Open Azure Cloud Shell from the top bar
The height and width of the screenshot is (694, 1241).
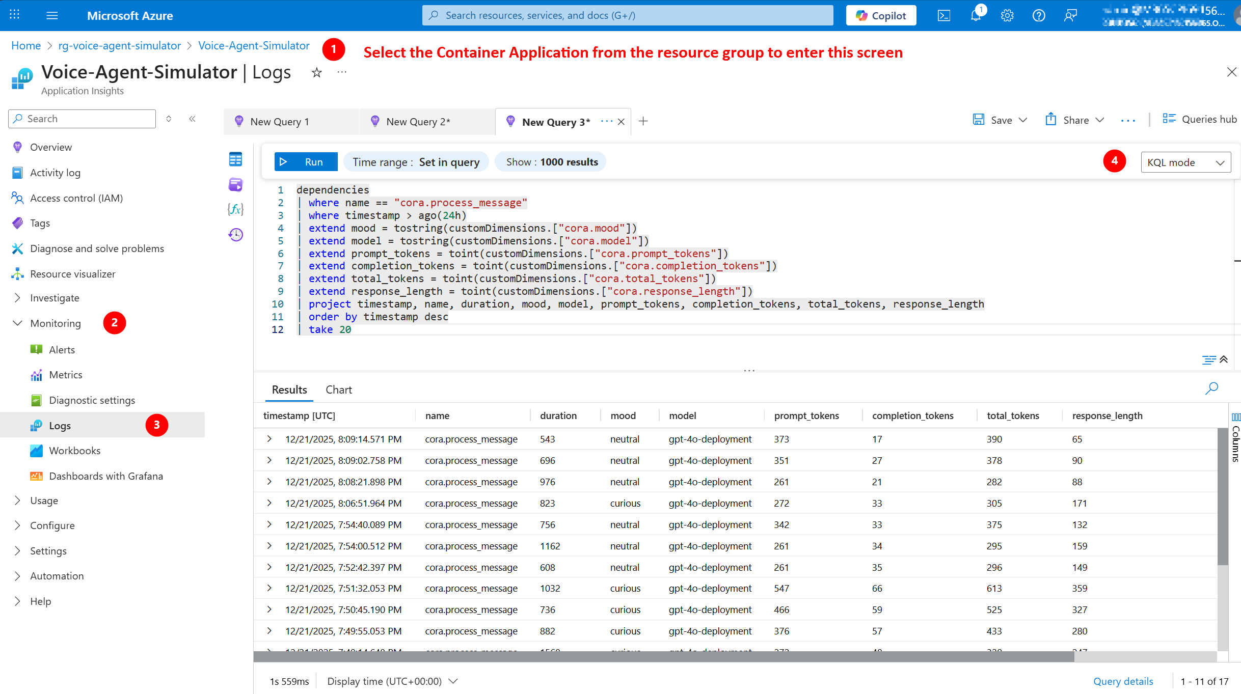point(943,15)
